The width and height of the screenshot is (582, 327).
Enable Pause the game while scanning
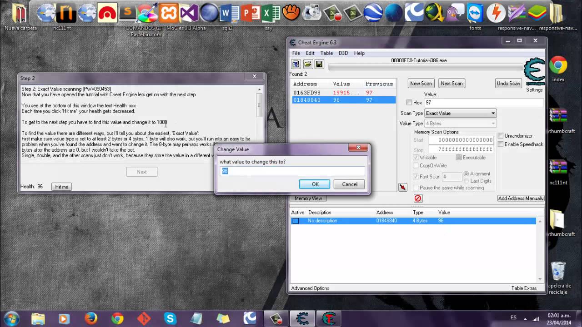click(x=416, y=188)
